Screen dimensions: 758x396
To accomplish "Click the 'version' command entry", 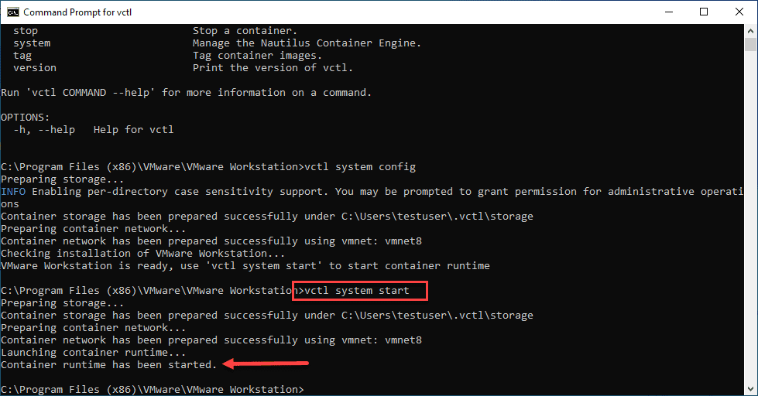I will pos(35,67).
